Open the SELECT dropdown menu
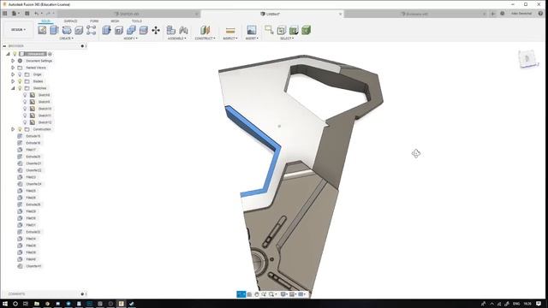The image size is (548, 308). coord(287,38)
